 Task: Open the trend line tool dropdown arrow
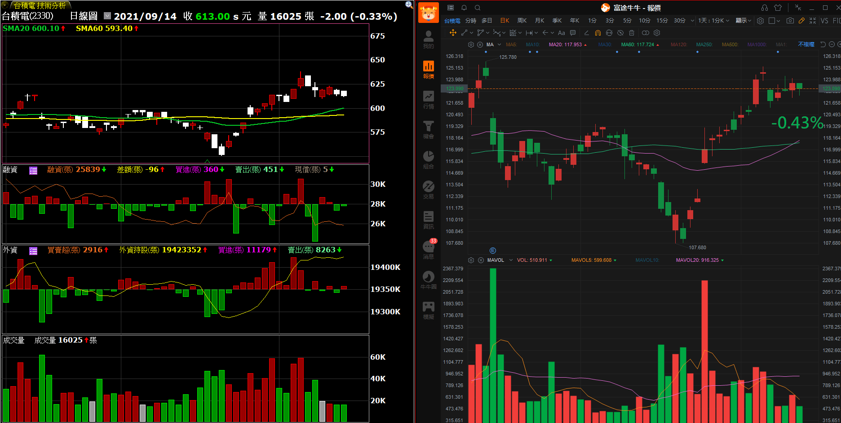tap(471, 33)
